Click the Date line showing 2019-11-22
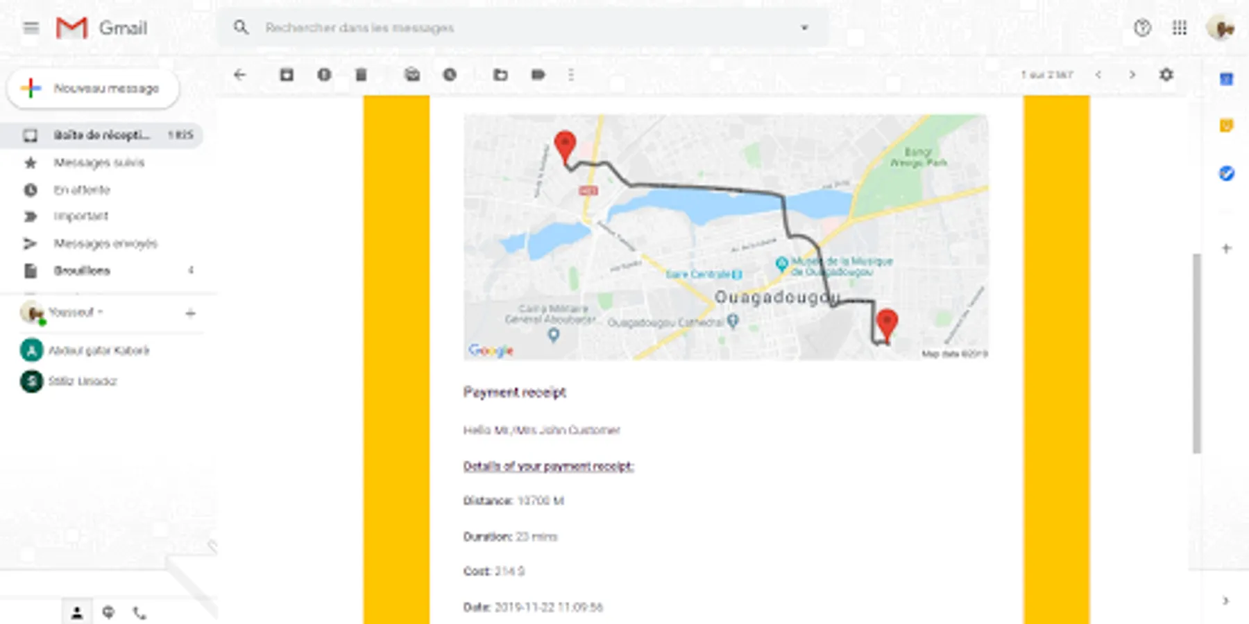Viewport: 1249px width, 624px height. [x=533, y=607]
